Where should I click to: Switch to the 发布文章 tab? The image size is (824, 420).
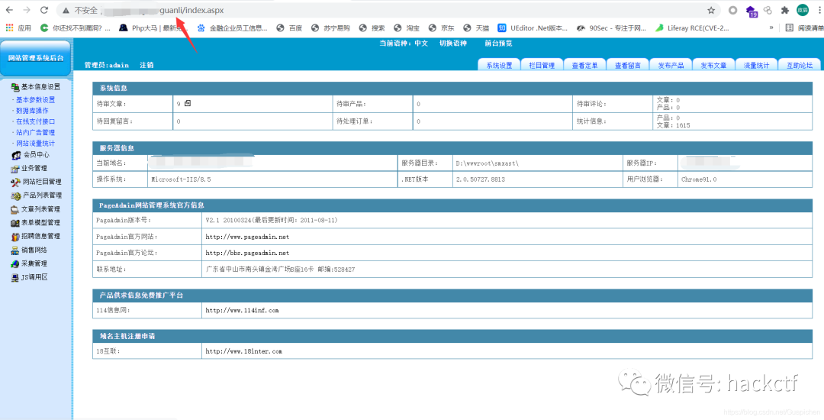tap(713, 65)
